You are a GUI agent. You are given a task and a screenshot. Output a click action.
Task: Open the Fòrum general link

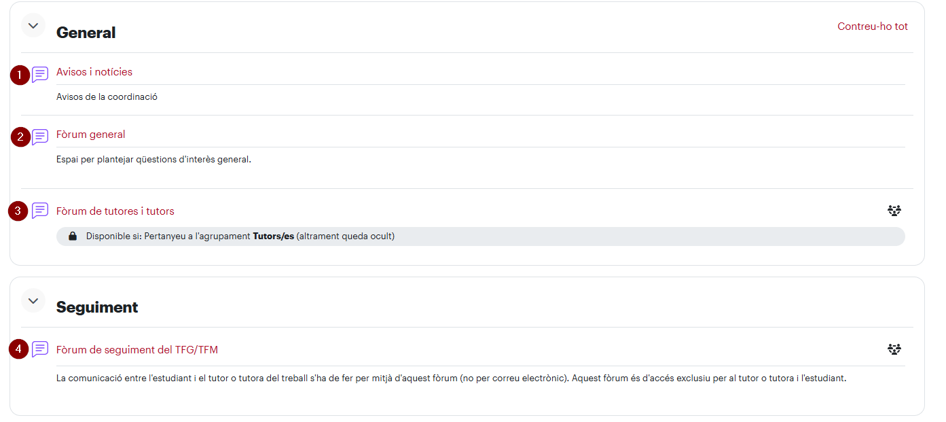(x=91, y=135)
